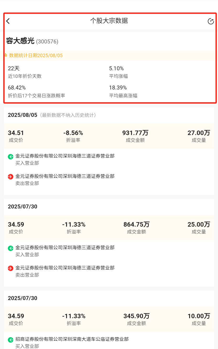The image size is (218, 349).
Task: Tap the -8.56% discount rate value
Action: pos(73,133)
